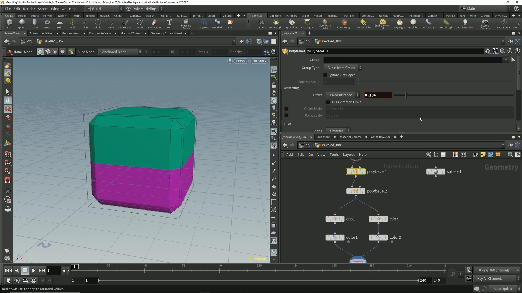Toggle Use Common Limit checkbox
Image resolution: width=522 pixels, height=293 pixels.
[x=328, y=102]
